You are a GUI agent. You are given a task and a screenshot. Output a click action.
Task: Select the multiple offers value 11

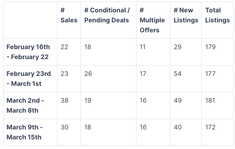pos(142,47)
